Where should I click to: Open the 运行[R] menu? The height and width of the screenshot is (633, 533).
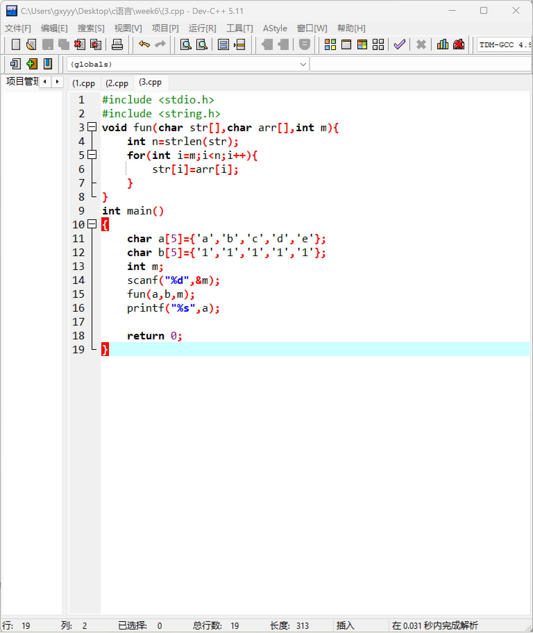click(x=202, y=28)
